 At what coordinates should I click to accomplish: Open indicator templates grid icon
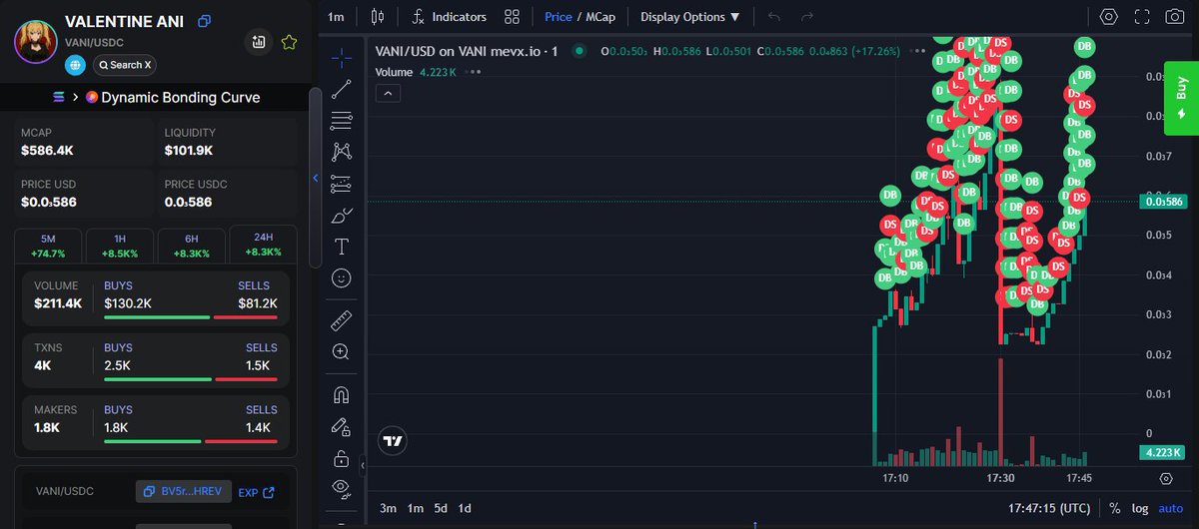(513, 17)
